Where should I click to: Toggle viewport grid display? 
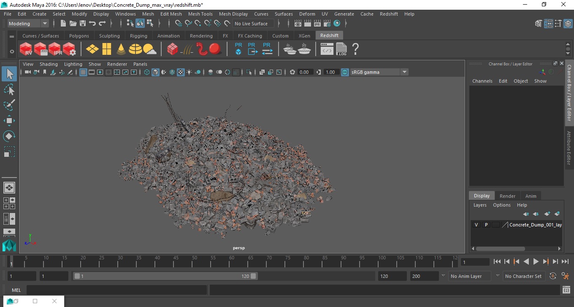[x=83, y=72]
